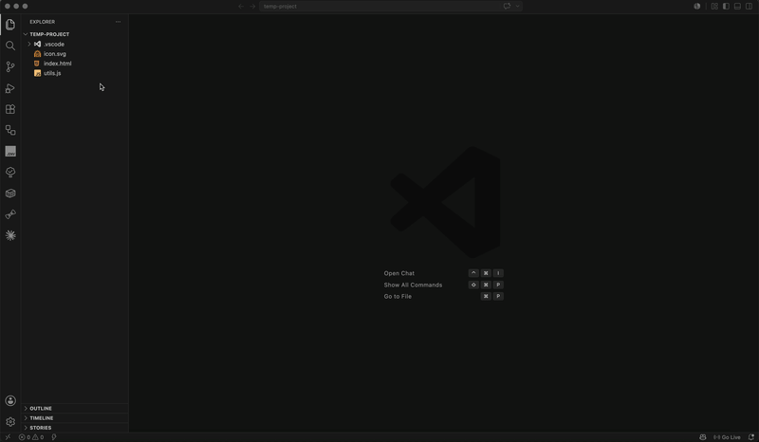This screenshot has width=759, height=442.
Task: Click the EXPLORER panel title
Action: point(42,22)
